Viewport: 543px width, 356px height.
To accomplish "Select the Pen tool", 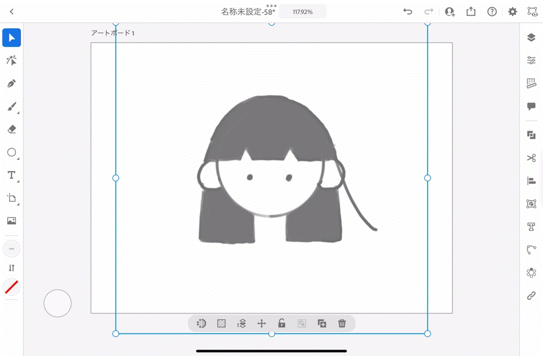I will coord(11,84).
